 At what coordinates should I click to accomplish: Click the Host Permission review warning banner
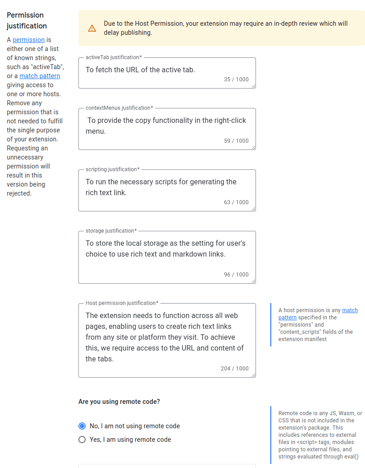222,28
